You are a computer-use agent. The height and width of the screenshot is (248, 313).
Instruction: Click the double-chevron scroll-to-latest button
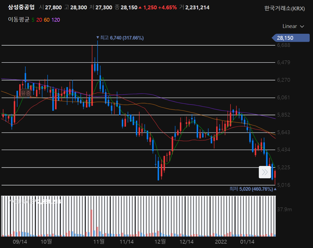tap(265, 172)
